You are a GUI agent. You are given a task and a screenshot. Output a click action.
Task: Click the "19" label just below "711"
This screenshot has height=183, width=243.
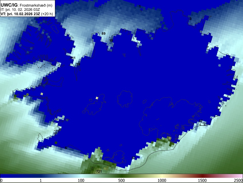click(78, 64)
